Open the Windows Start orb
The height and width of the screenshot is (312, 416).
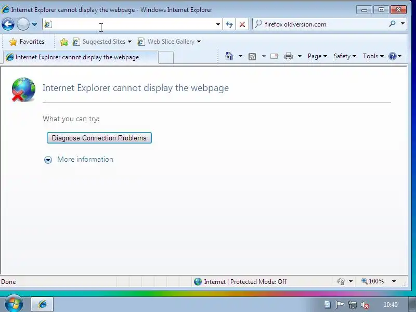pos(14,304)
